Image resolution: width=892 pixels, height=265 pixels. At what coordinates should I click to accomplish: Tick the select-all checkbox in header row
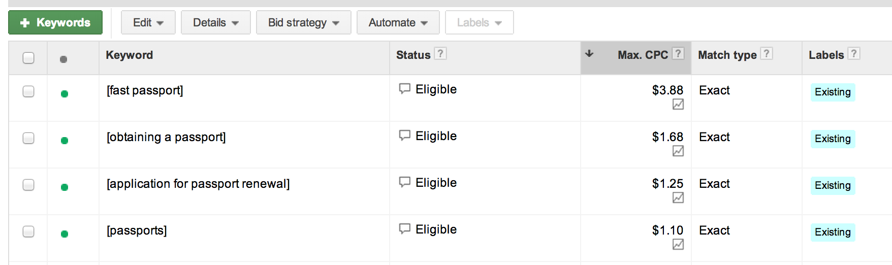28,58
